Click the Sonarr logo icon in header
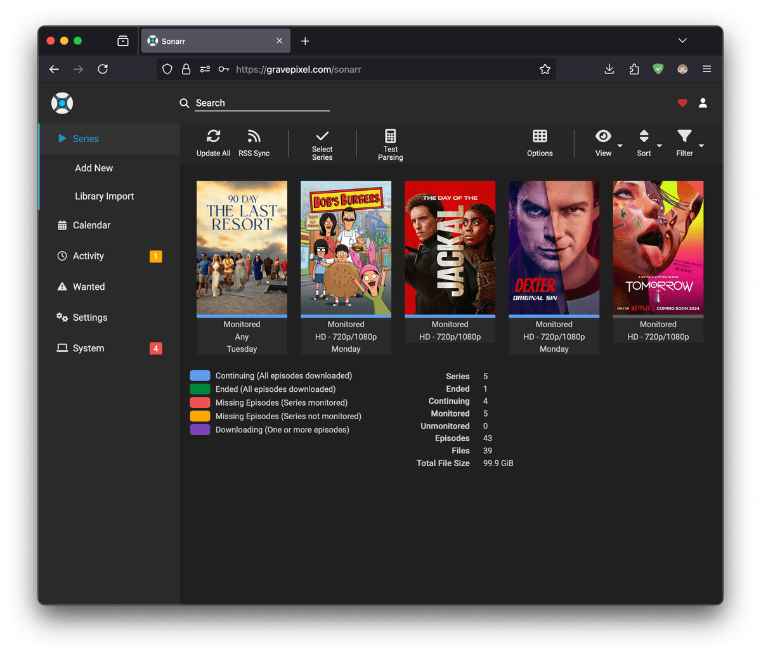Image resolution: width=761 pixels, height=655 pixels. [x=62, y=103]
